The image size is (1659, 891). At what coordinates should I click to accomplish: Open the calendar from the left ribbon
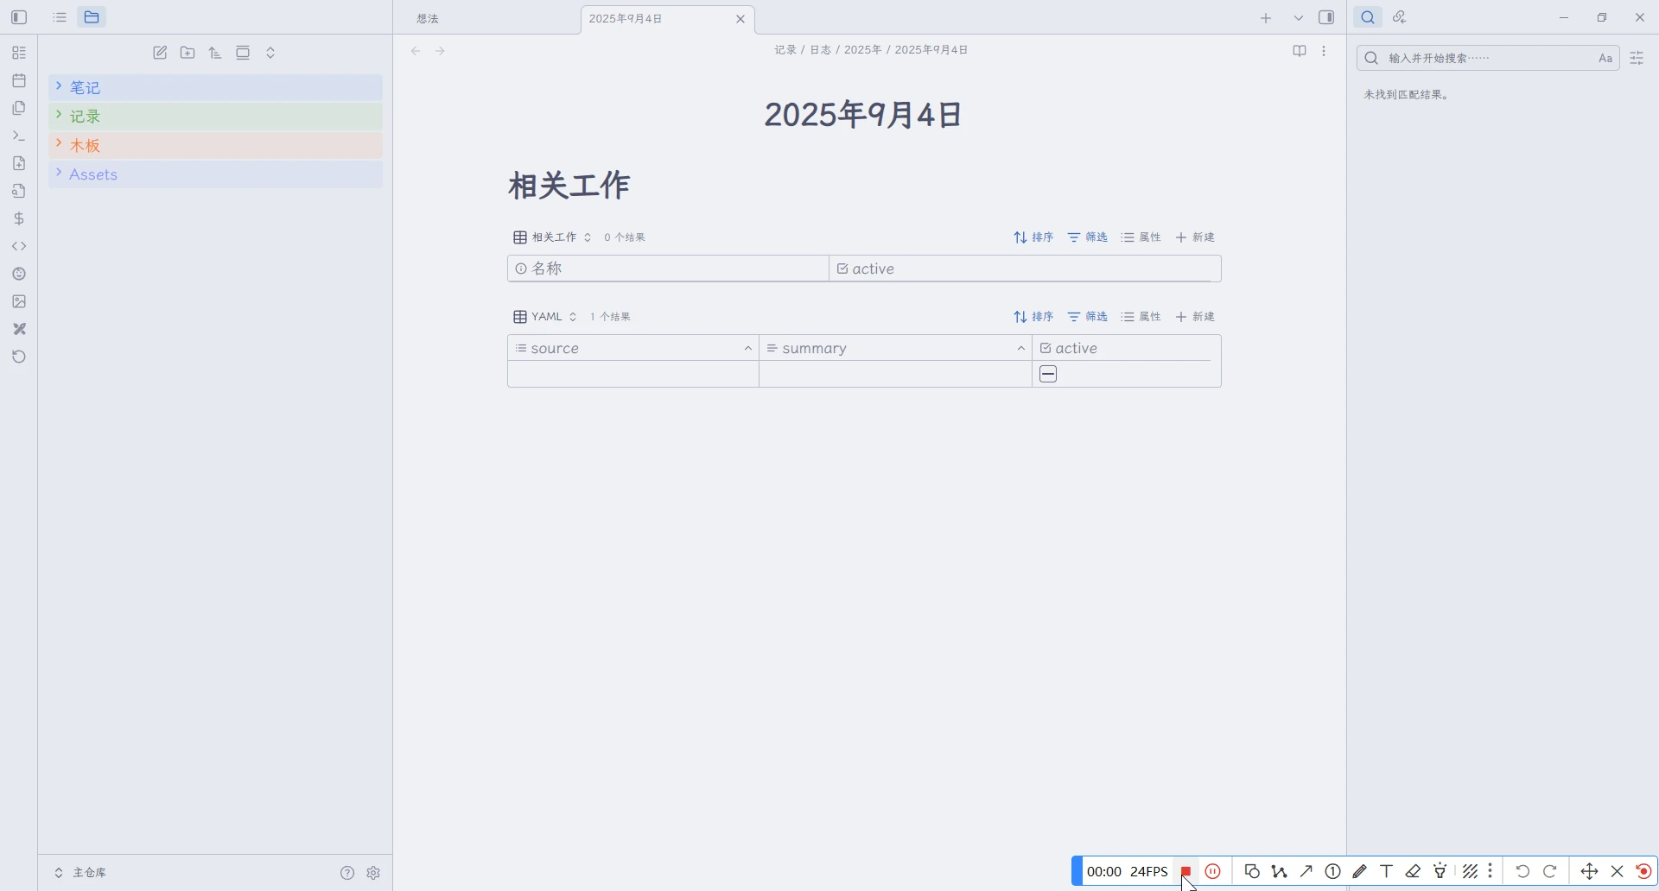(19, 80)
